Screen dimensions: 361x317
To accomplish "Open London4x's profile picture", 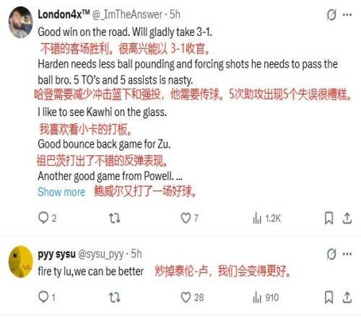I will pyautogui.click(x=20, y=22).
